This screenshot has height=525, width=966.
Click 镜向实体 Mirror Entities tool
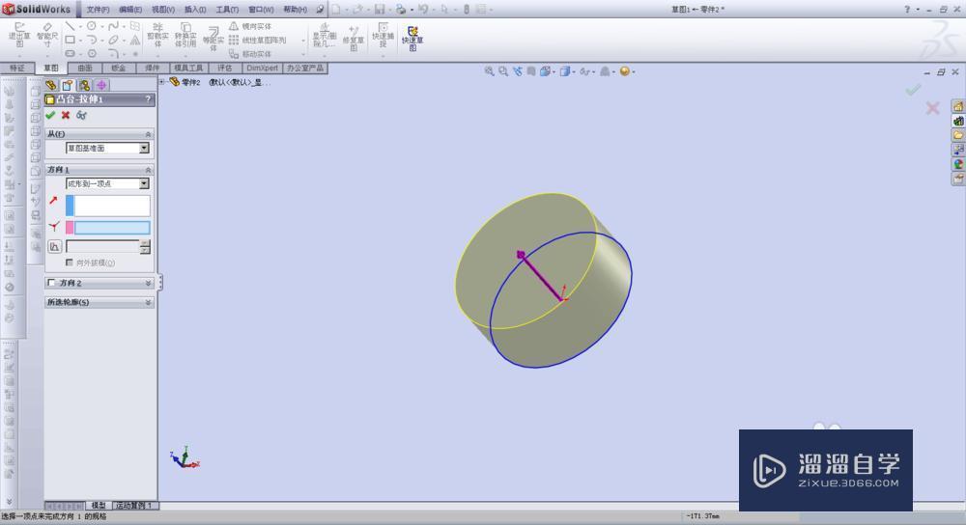coord(250,26)
